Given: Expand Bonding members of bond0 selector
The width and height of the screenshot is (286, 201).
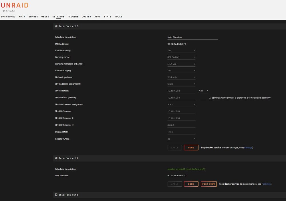Looking at the screenshot, I should 181,64.
